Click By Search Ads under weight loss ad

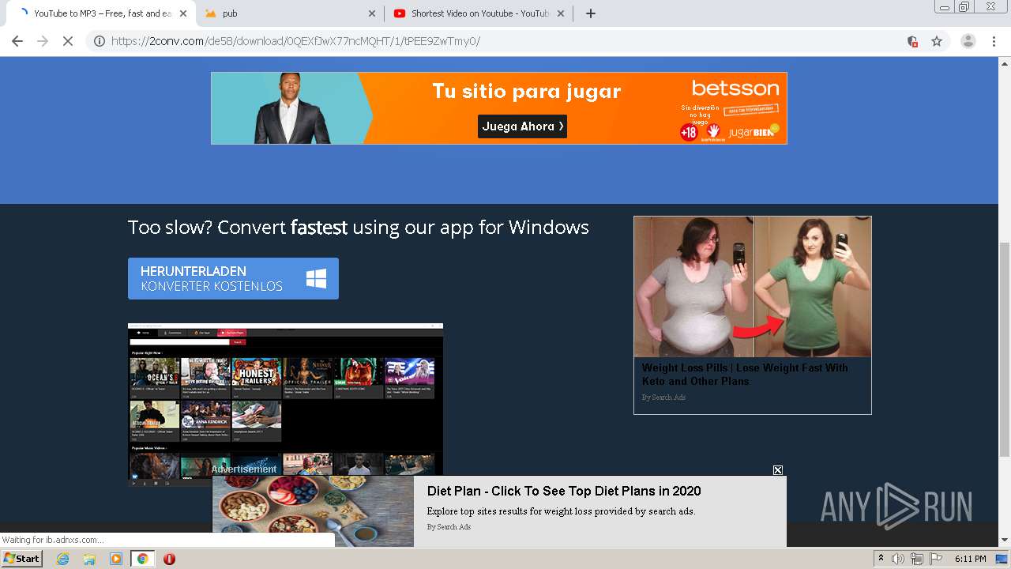pyautogui.click(x=663, y=398)
